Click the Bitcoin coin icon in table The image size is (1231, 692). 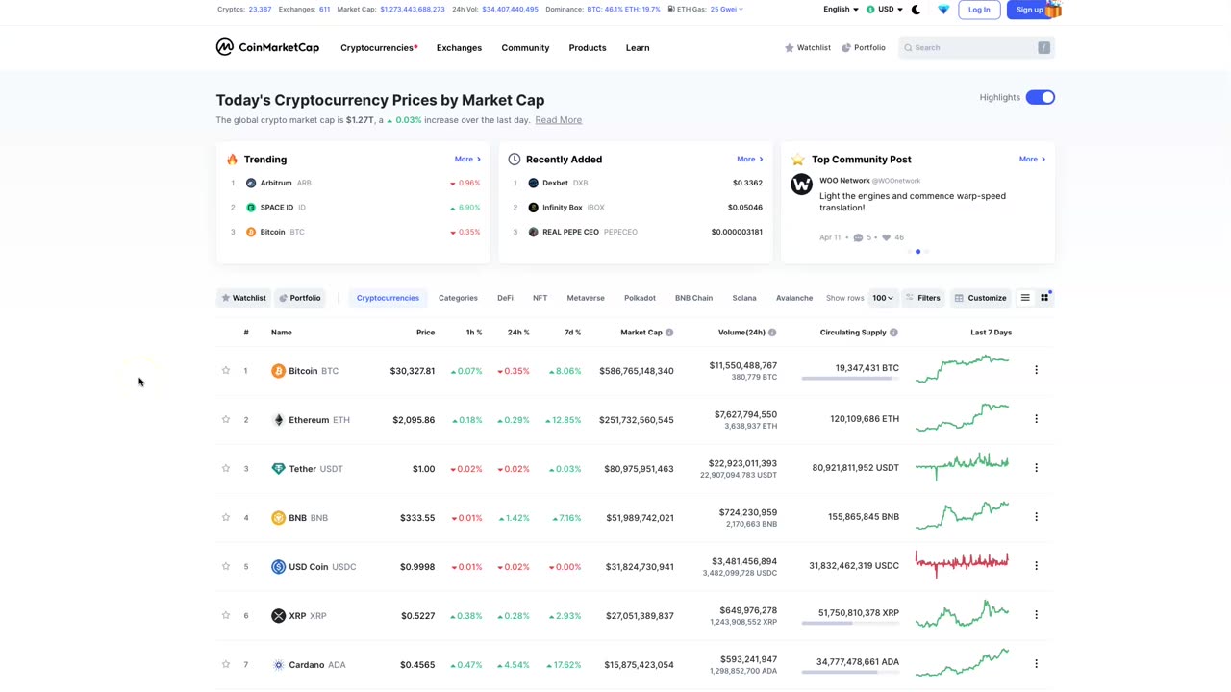tap(278, 371)
